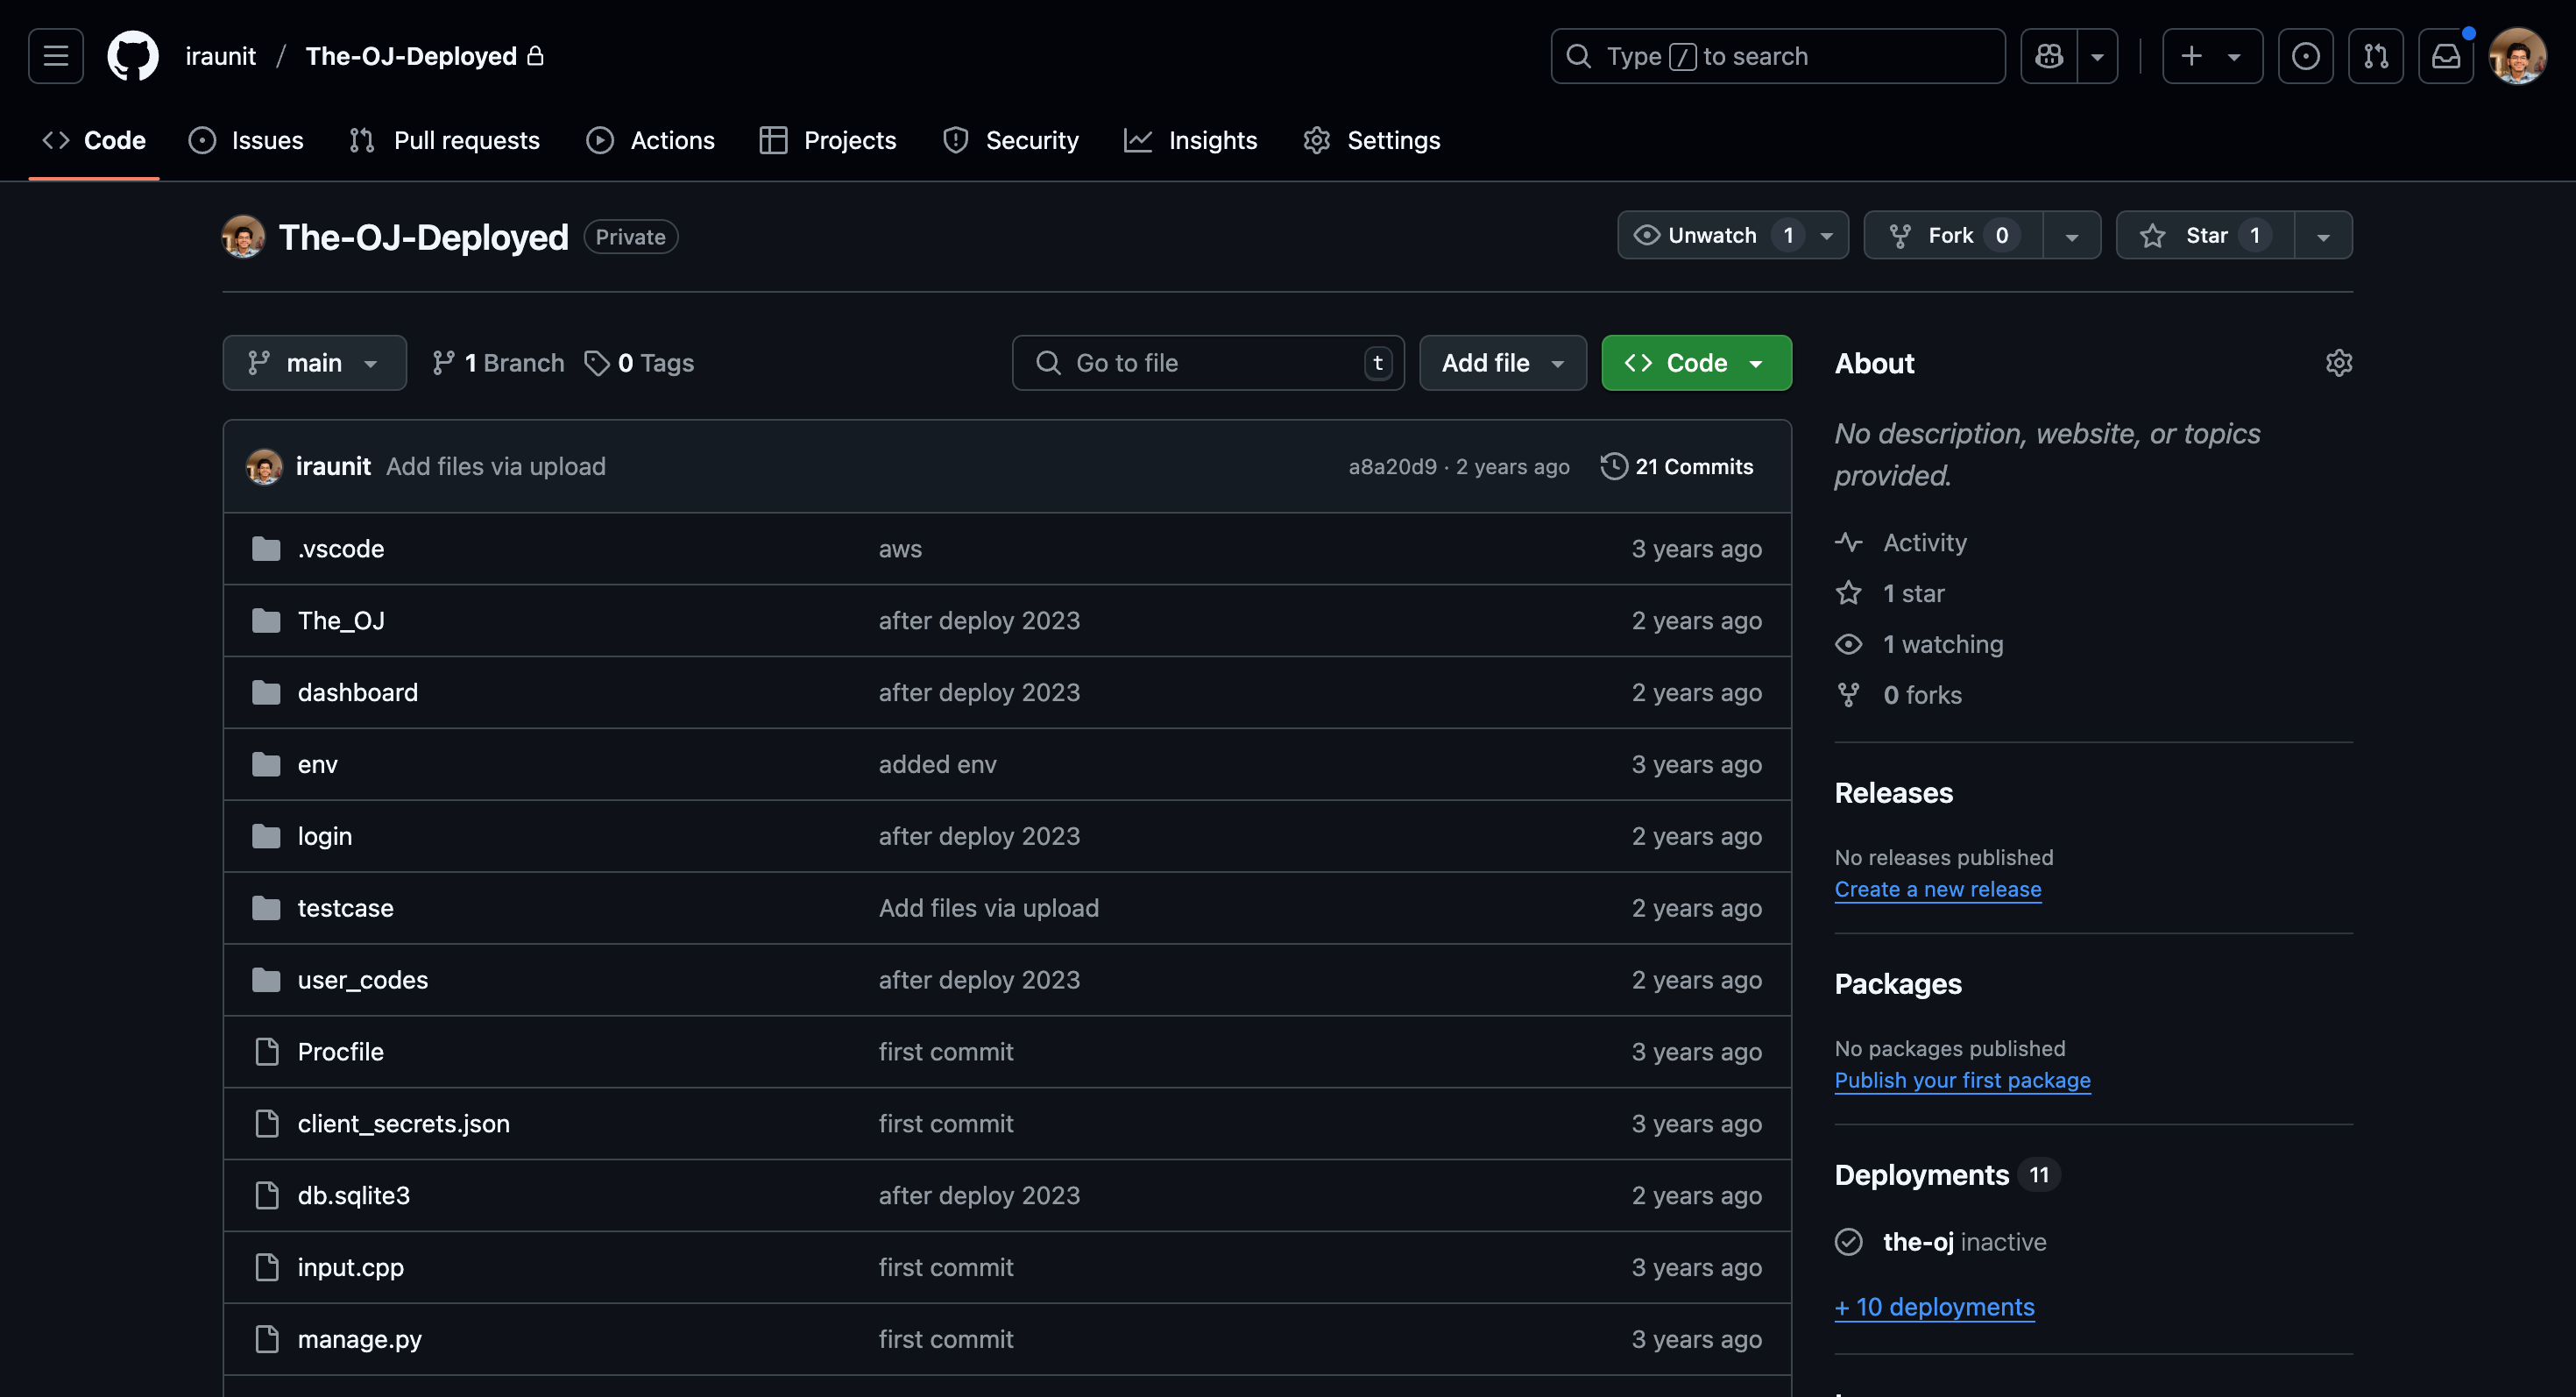This screenshot has height=1397, width=2576.
Task: Open notifications inbox icon
Action: tap(2445, 56)
